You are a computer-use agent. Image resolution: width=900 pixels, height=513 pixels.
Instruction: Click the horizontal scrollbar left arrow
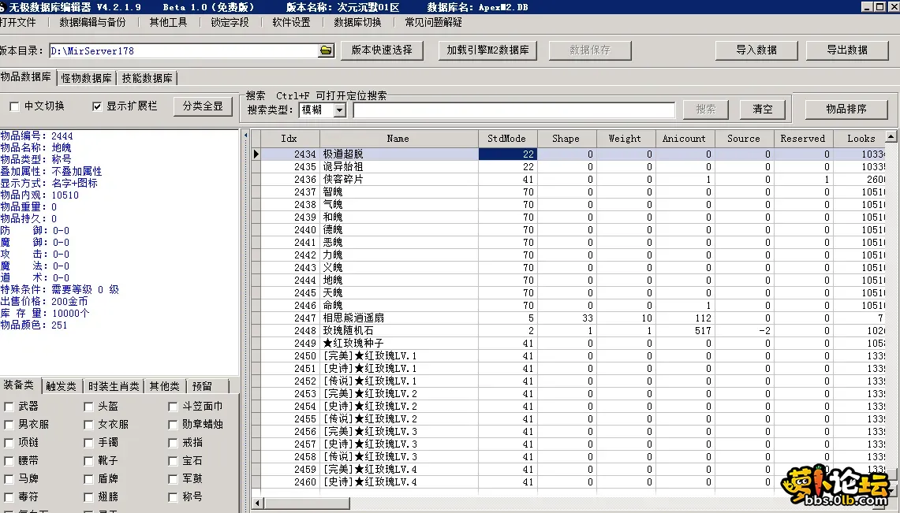(256, 504)
